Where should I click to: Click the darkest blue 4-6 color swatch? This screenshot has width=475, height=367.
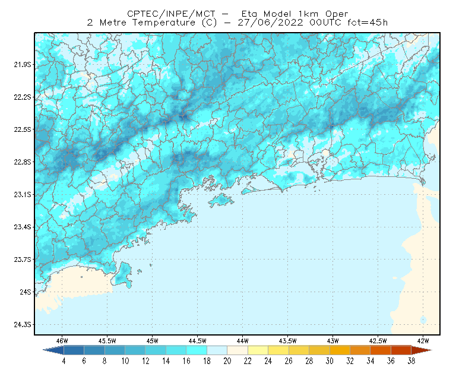pyautogui.click(x=74, y=350)
